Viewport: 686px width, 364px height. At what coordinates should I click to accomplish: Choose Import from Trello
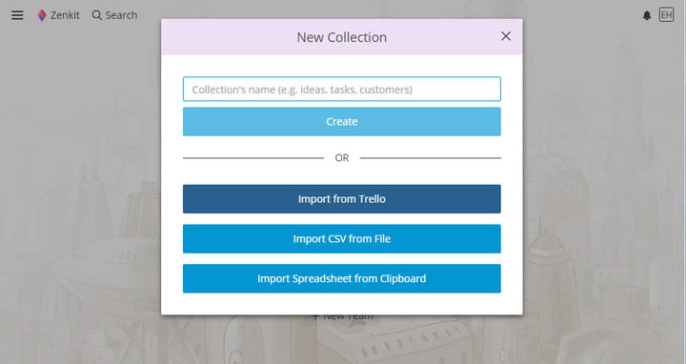(x=342, y=199)
